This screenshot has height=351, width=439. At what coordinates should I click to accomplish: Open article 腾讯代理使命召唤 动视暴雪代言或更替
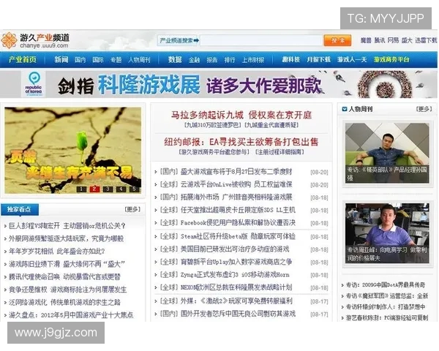(x=64, y=277)
